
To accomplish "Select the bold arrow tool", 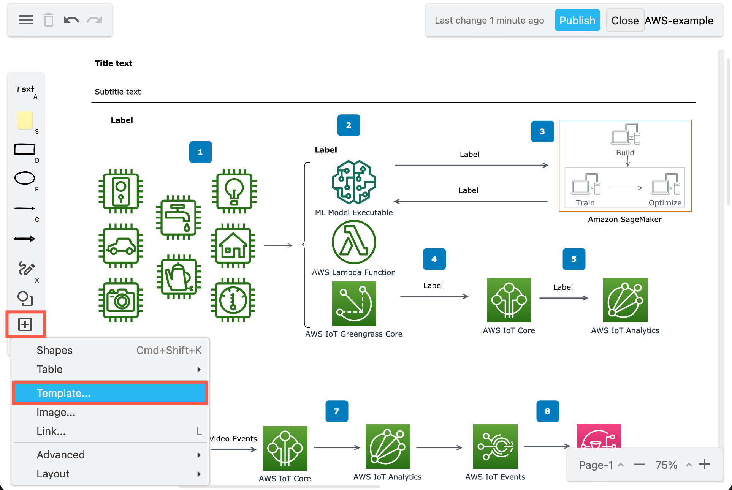I will tap(24, 239).
